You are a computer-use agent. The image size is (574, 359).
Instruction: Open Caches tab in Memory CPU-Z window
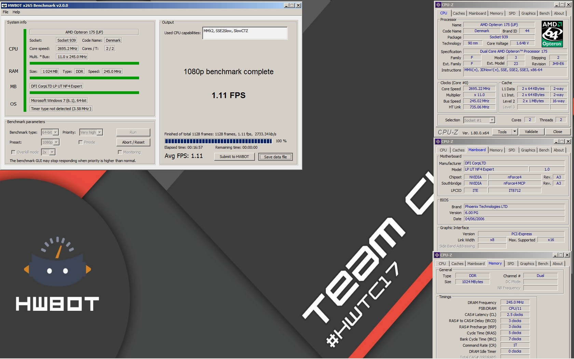[x=457, y=264]
